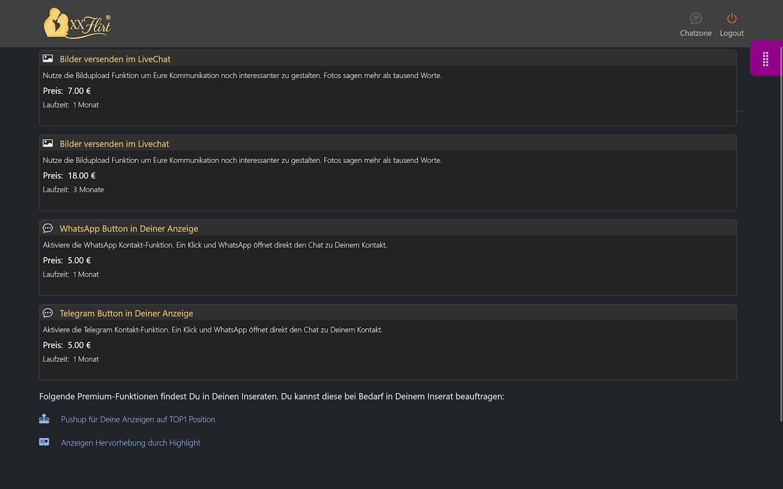This screenshot has height=489, width=783.
Task: Click the Pushup upload icon
Action: point(44,419)
